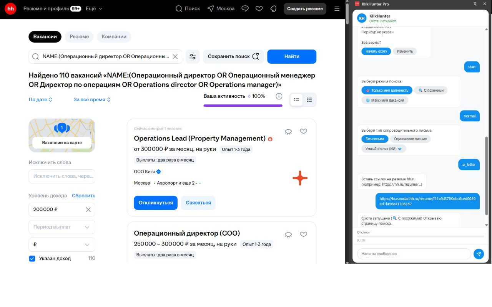Clear the 200 000 ₽ income field
This screenshot has width=492, height=307.
(x=88, y=210)
